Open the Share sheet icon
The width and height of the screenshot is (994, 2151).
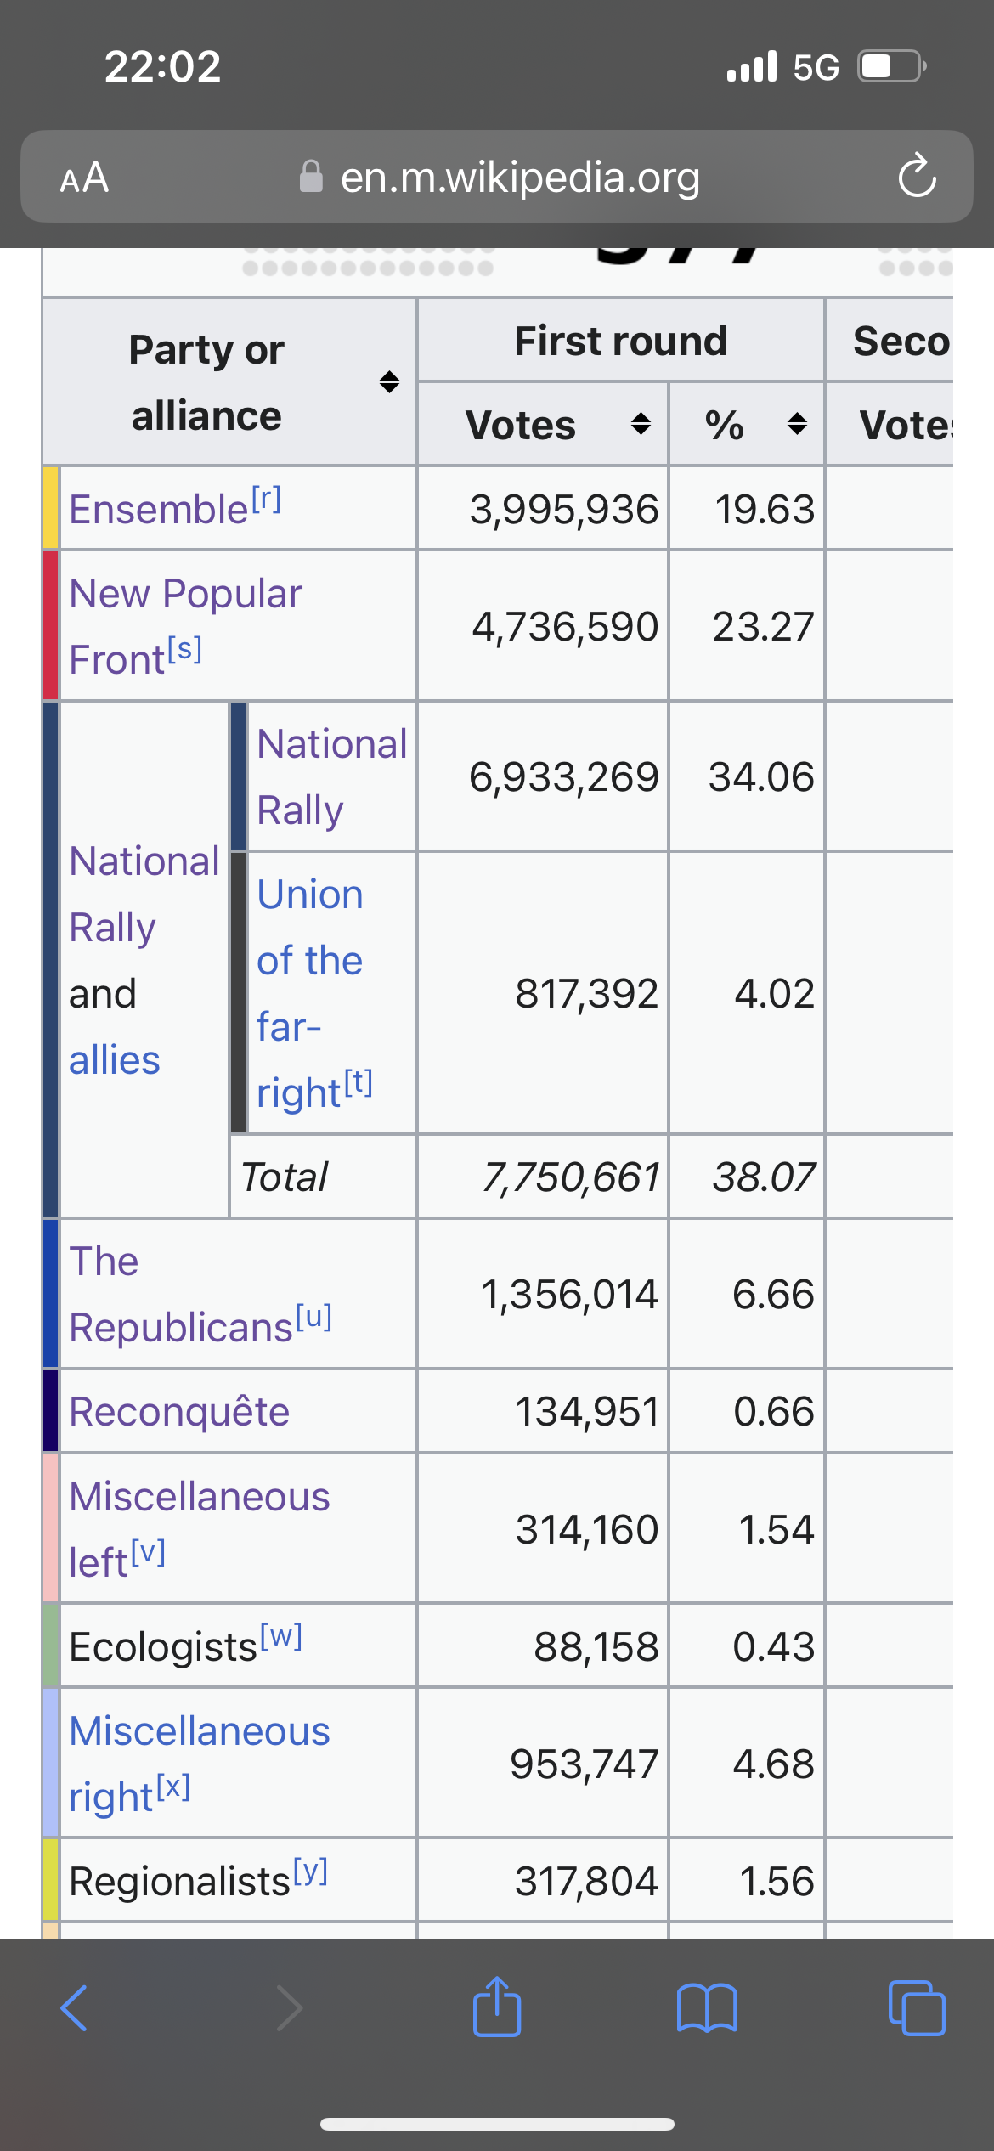click(x=497, y=2006)
